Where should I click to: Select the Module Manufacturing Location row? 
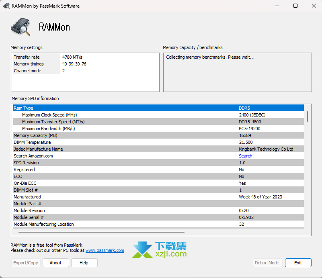coord(158,224)
